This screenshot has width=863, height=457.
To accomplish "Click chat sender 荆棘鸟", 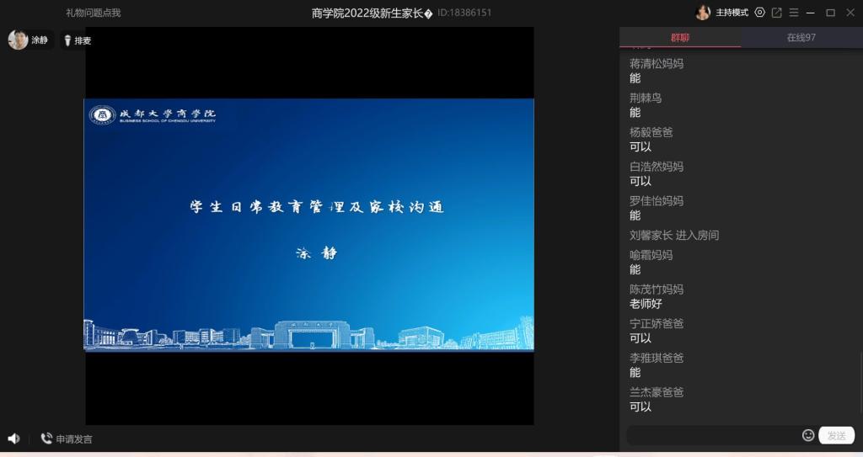I will point(646,98).
